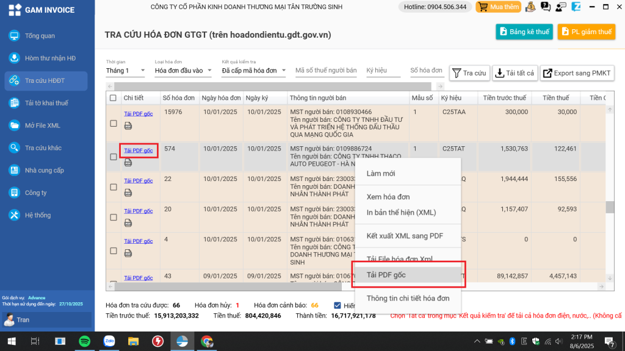Uncheck the checked box beside invoice warning count
Screen dimensions: 625x351
click(338, 305)
